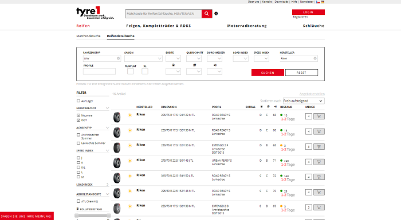Collapse the Abholstandorte filter section
The height and width of the screenshot is (220, 401).
click(107, 194)
